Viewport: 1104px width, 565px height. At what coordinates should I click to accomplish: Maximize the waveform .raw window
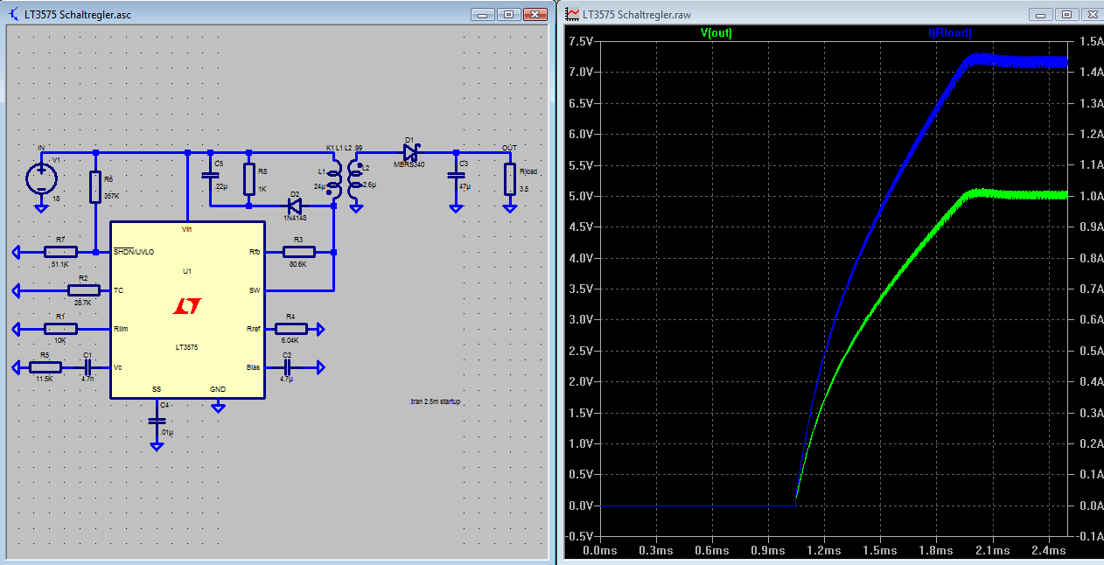[1066, 14]
